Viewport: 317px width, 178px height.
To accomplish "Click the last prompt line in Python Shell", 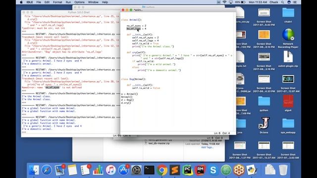I will tap(24, 132).
